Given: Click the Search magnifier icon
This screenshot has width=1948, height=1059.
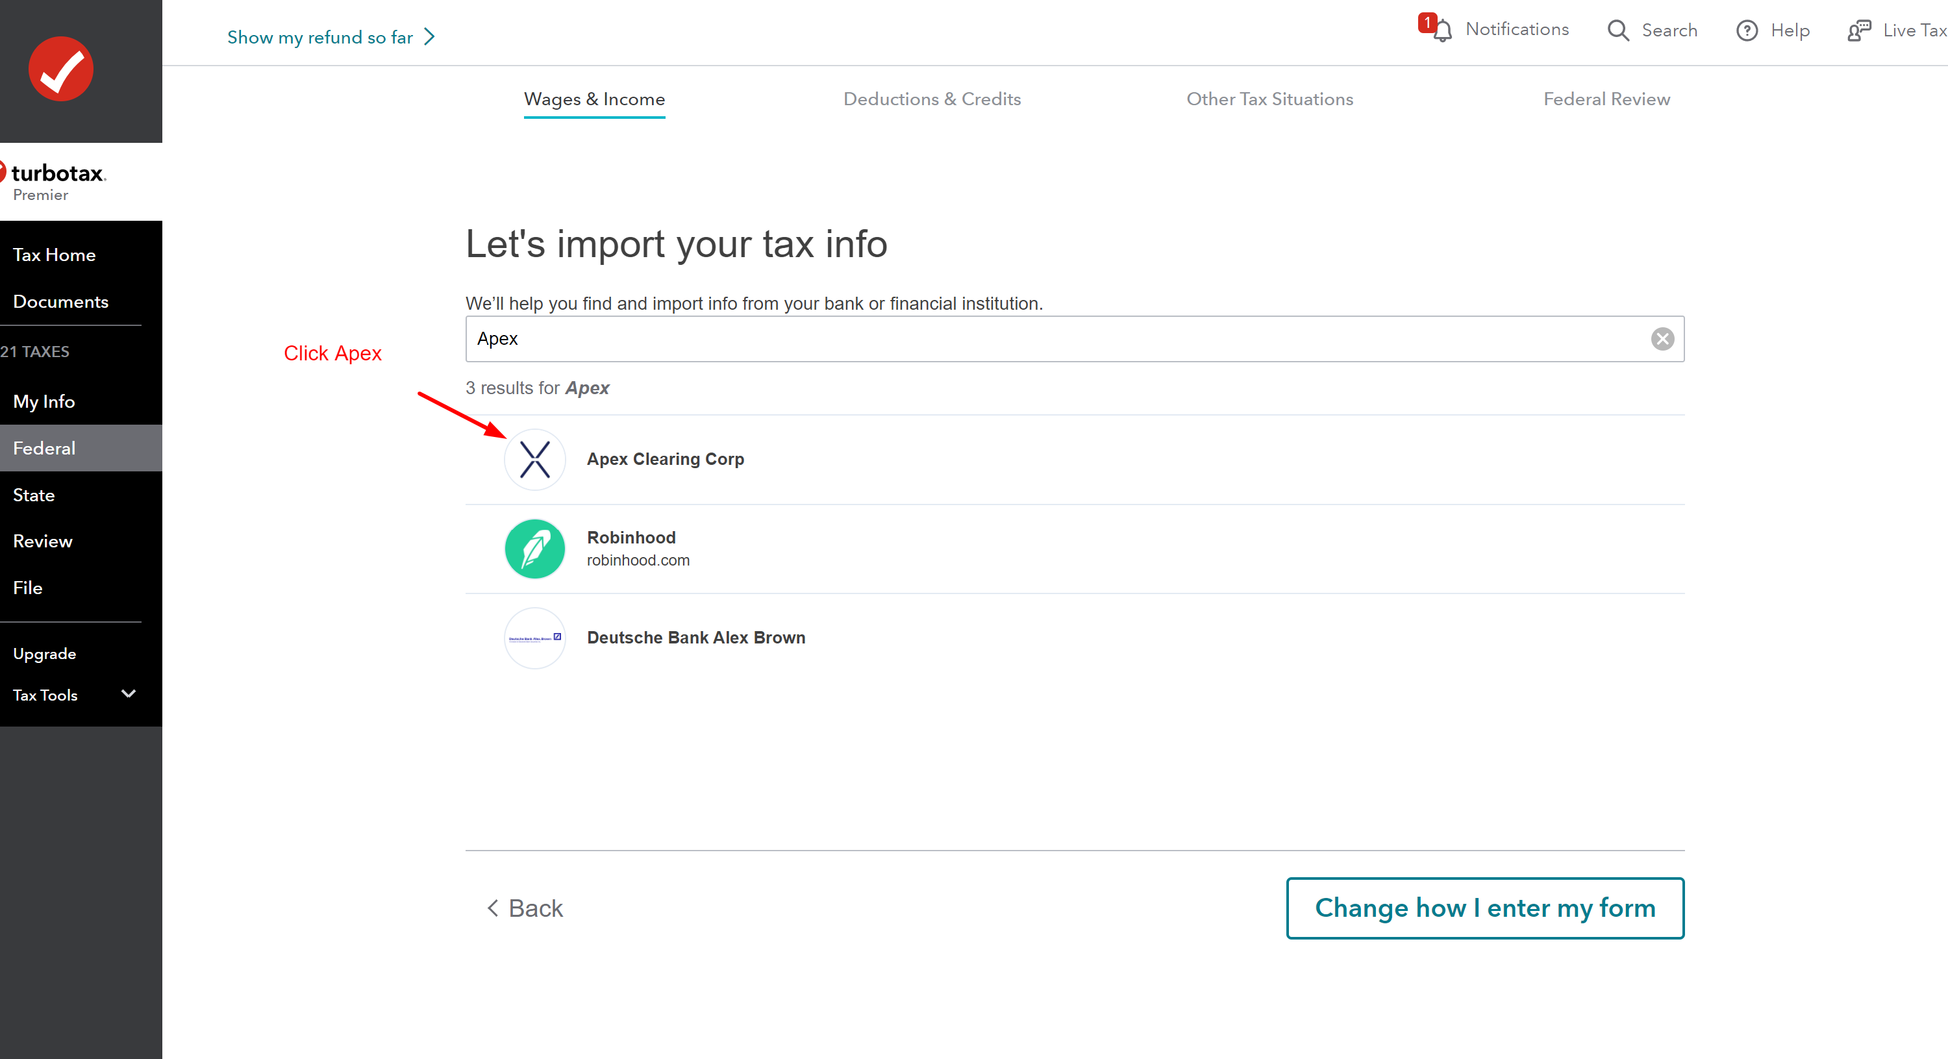Looking at the screenshot, I should point(1617,31).
